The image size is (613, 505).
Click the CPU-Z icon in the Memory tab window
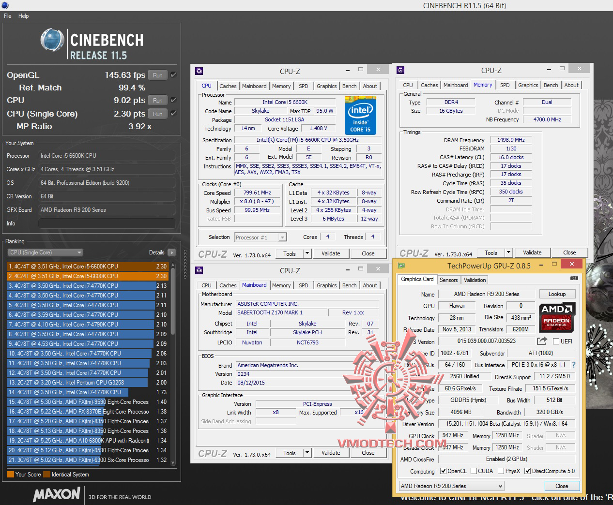pyautogui.click(x=400, y=70)
